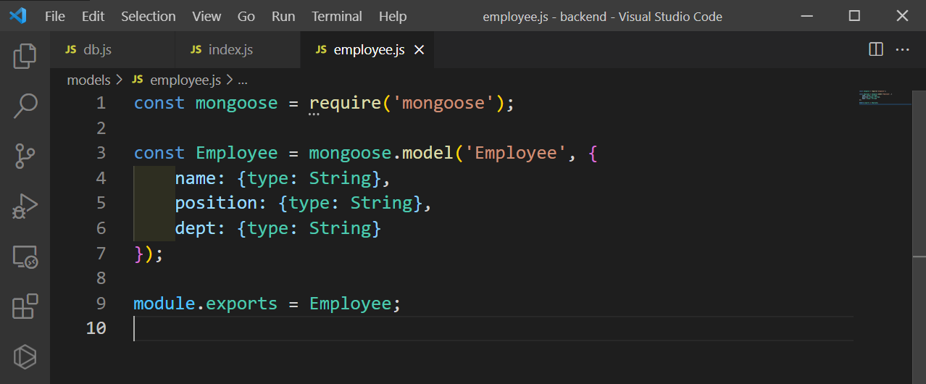Open the Terminal menu
Image resolution: width=926 pixels, height=384 pixels.
[x=337, y=16]
